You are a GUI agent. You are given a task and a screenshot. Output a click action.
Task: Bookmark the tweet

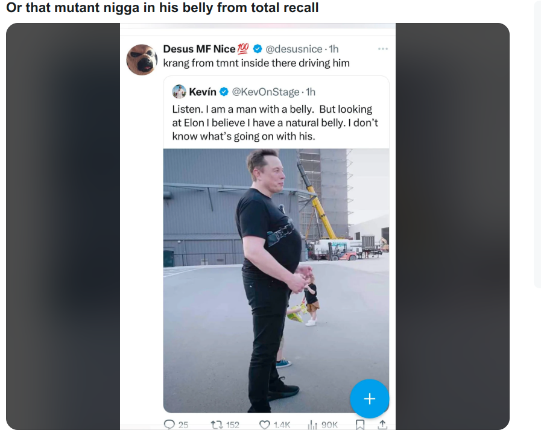click(x=360, y=425)
